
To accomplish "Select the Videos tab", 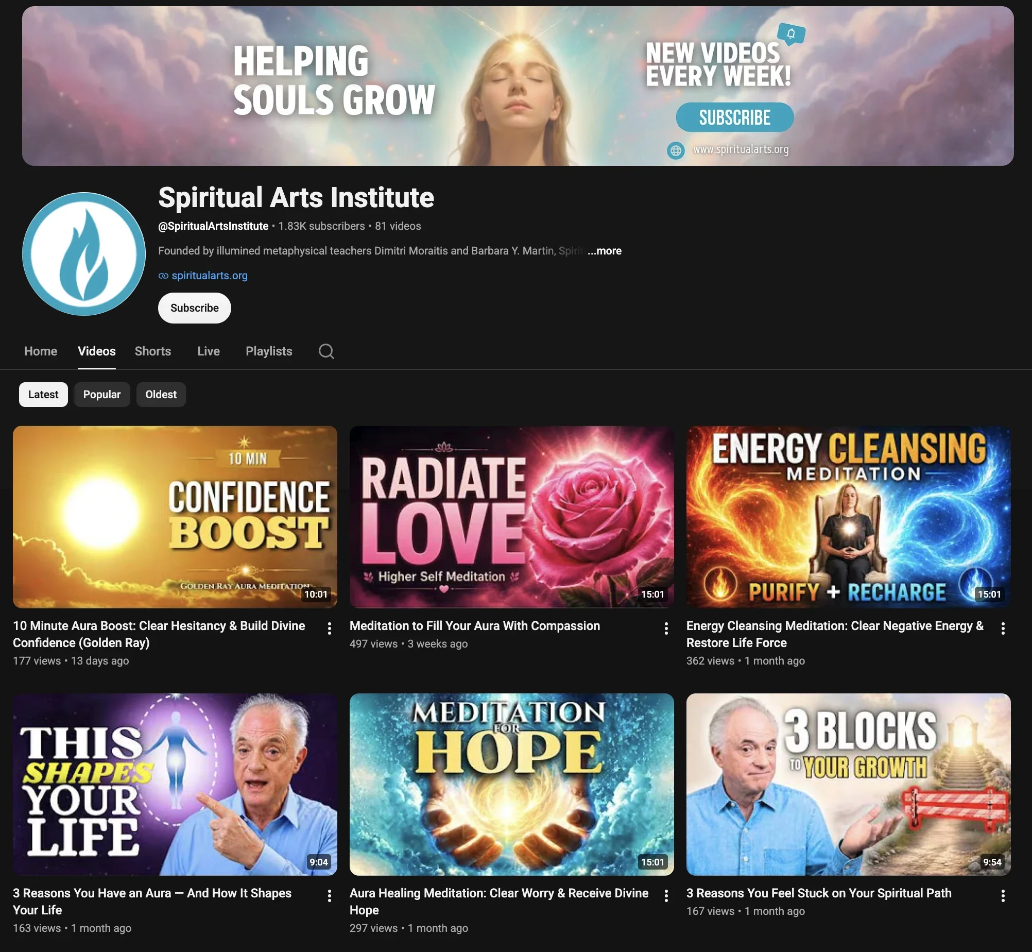I will [97, 351].
